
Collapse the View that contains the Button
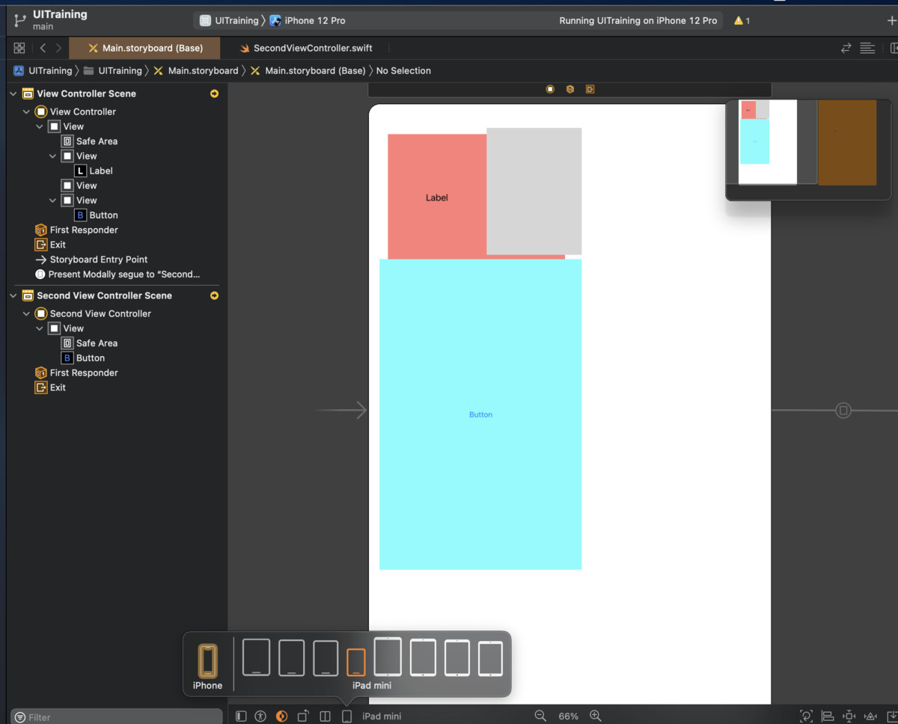coord(52,200)
